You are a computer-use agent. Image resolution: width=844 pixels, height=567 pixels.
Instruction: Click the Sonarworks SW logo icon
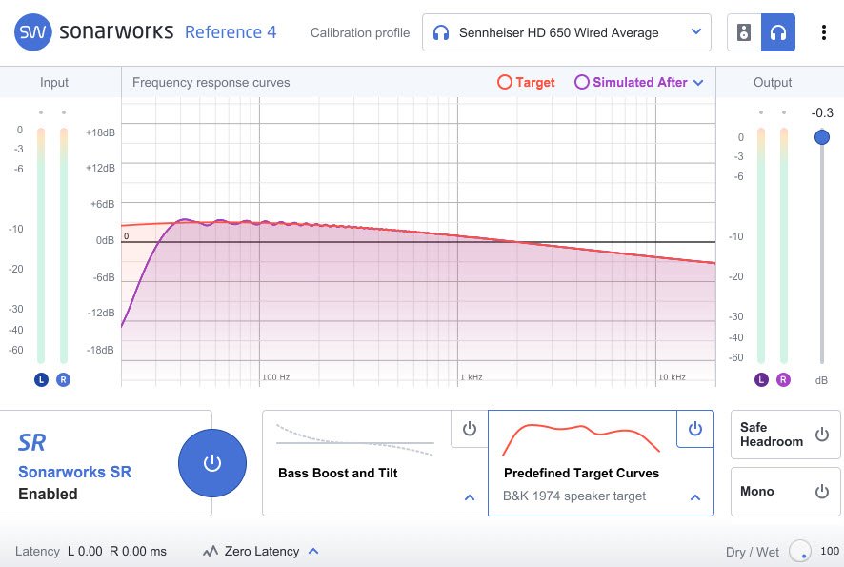(x=32, y=32)
